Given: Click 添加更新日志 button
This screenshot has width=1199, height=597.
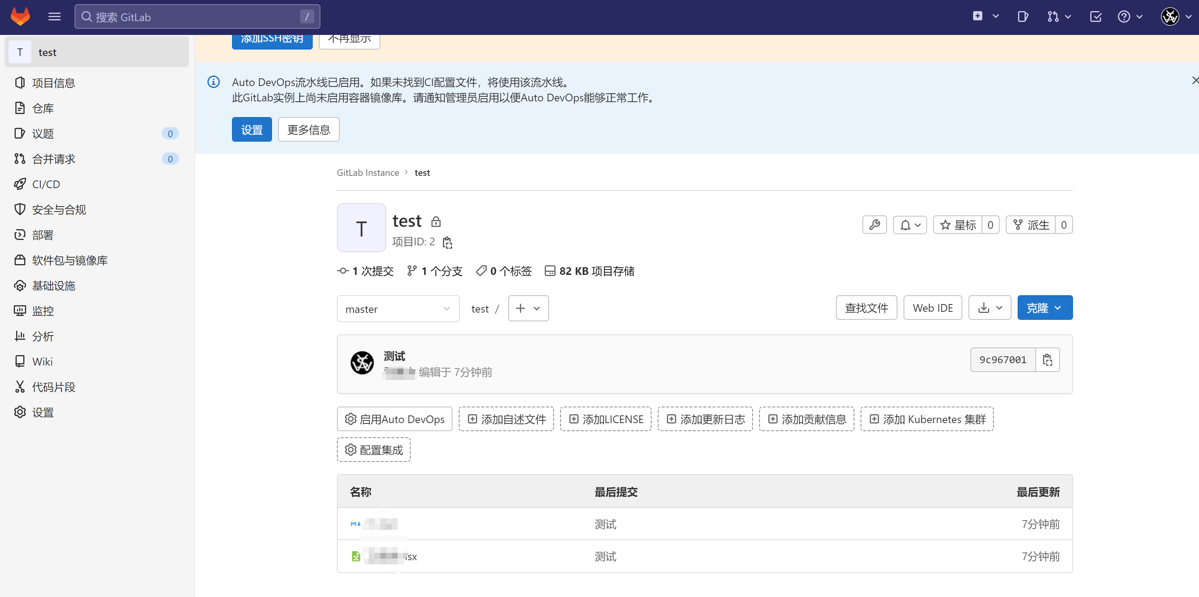Looking at the screenshot, I should click(705, 419).
